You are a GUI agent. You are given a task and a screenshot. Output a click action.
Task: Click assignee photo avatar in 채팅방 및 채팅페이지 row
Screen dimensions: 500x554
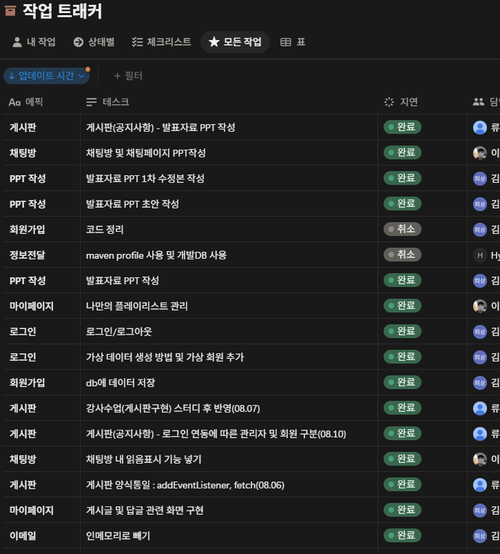[480, 153]
